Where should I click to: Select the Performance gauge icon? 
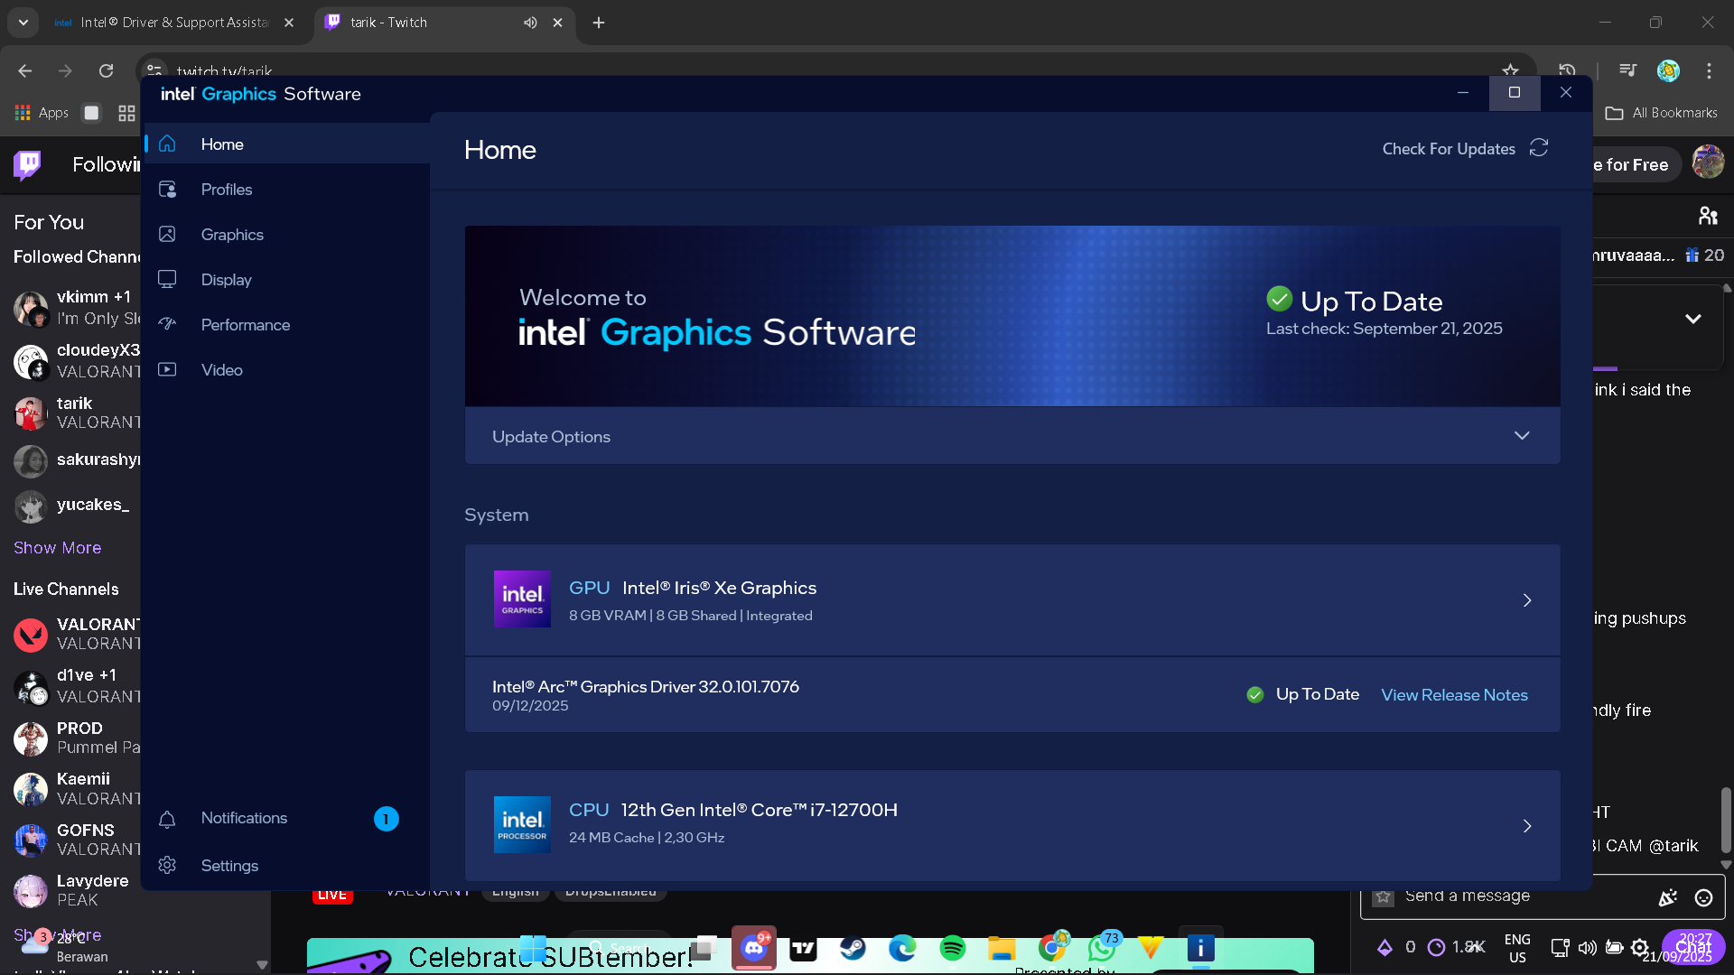tap(167, 325)
